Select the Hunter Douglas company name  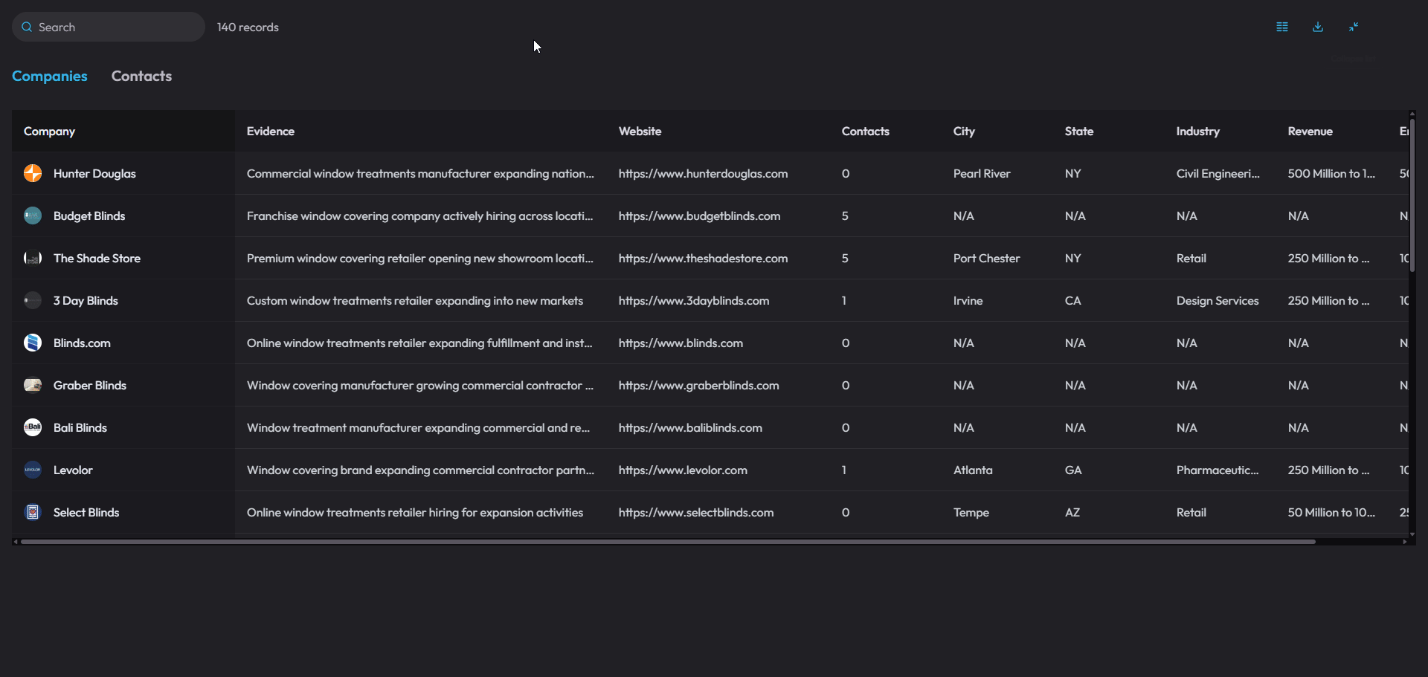(x=94, y=173)
